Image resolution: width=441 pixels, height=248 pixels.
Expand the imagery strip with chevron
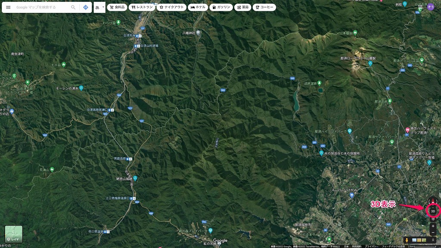click(x=433, y=240)
